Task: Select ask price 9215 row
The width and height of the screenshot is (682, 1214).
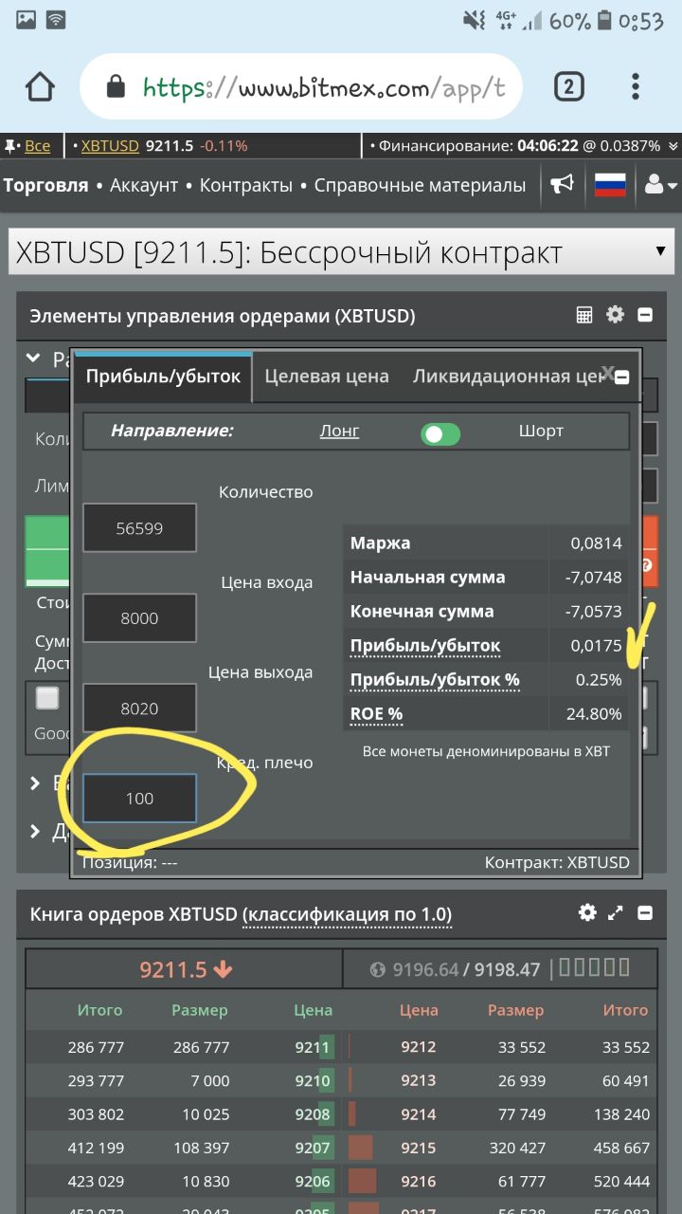Action: pyautogui.click(x=499, y=1148)
